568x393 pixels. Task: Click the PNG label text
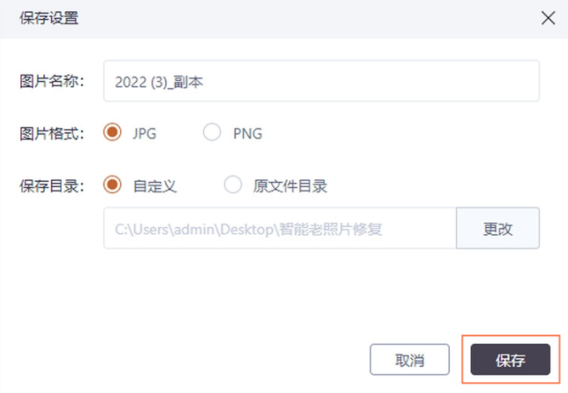[247, 134]
